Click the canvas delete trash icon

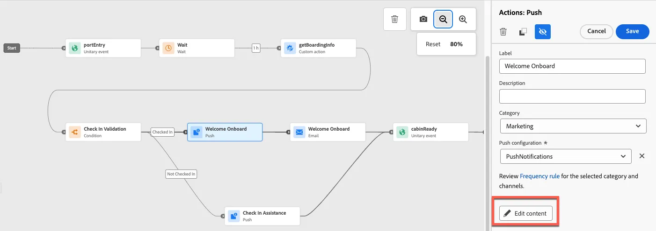point(394,19)
